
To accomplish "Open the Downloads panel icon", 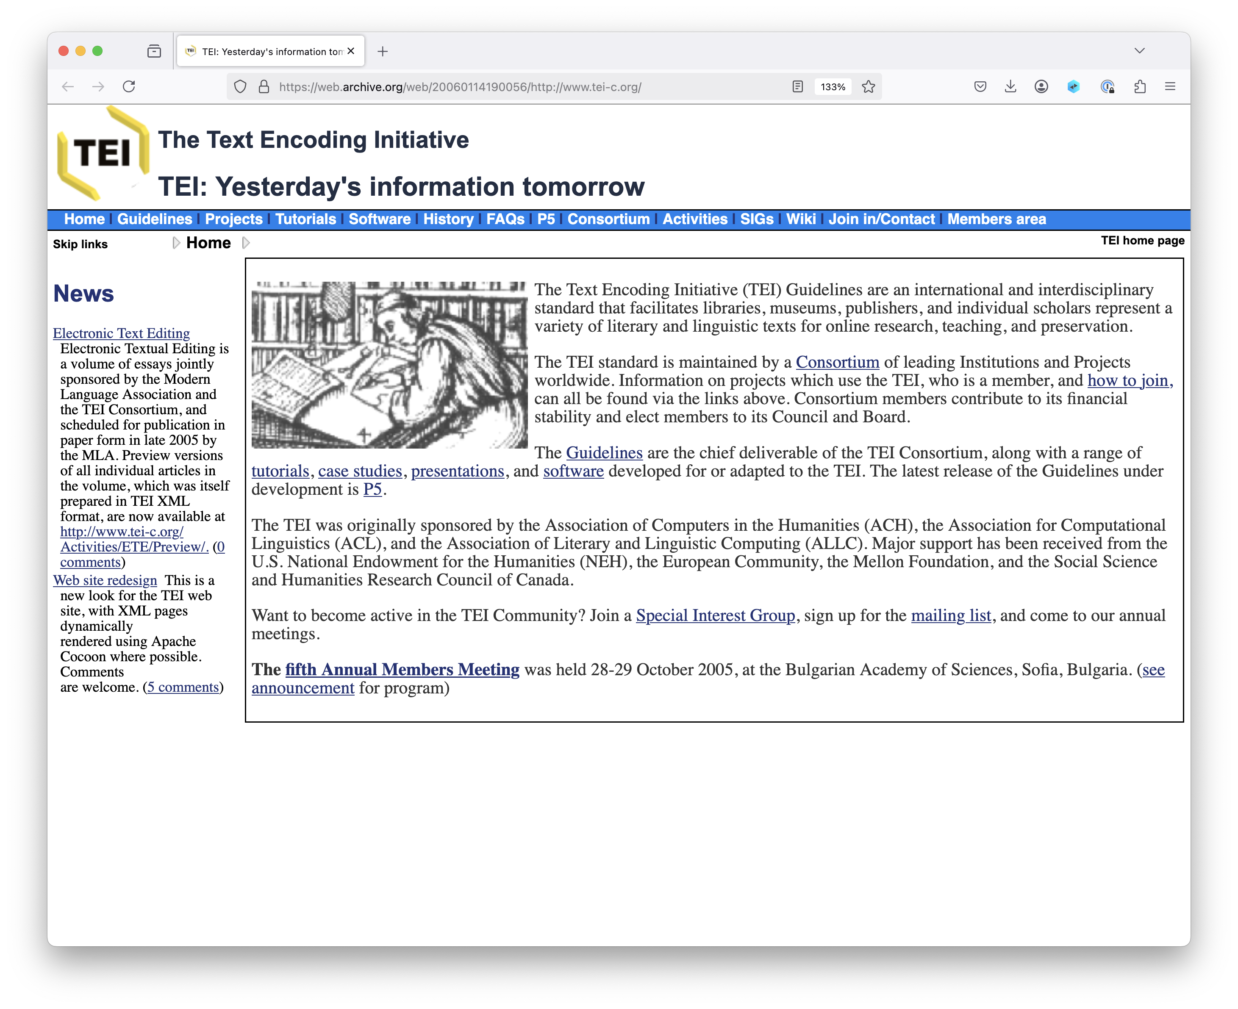I will click(1010, 86).
